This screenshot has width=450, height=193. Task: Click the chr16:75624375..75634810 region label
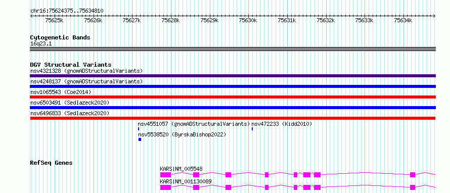(x=67, y=11)
